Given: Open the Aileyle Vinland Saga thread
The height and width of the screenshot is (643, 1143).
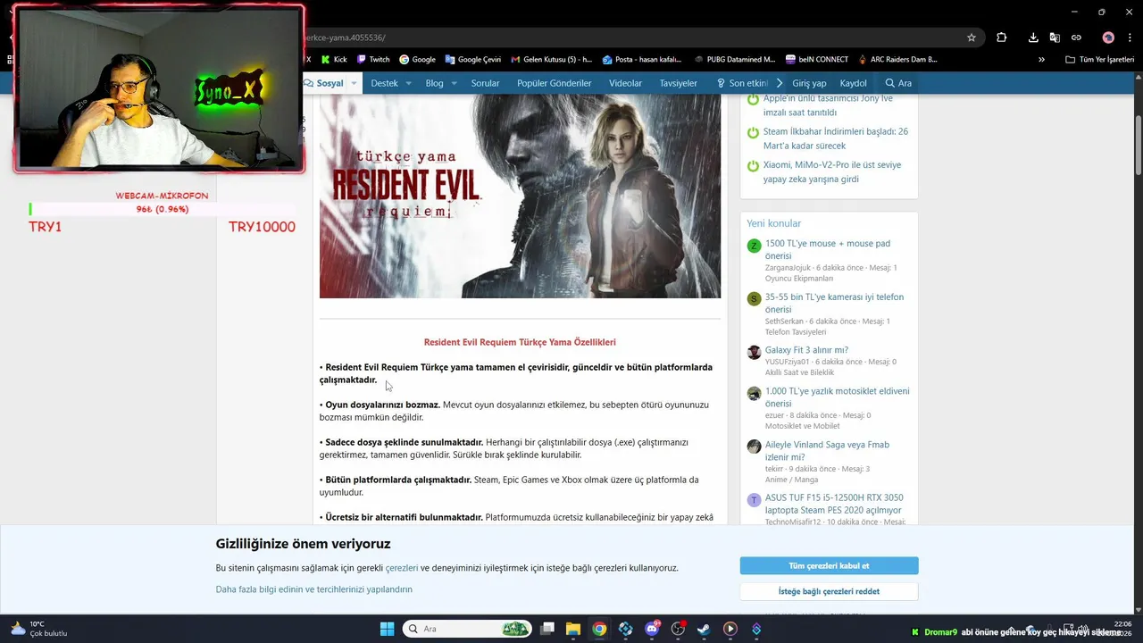Looking at the screenshot, I should [x=827, y=451].
